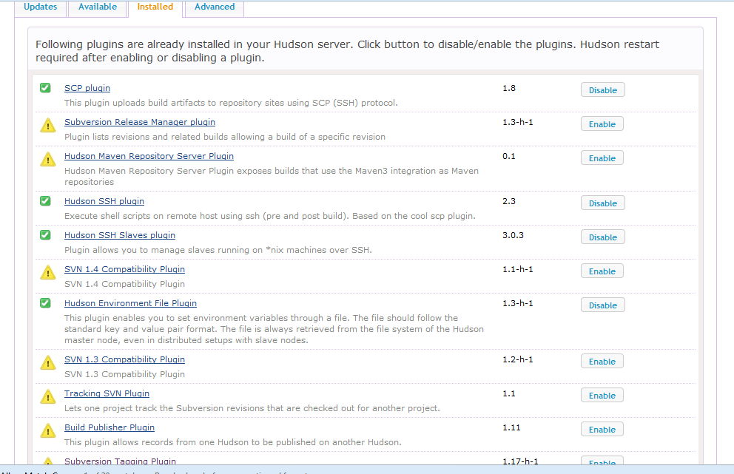The width and height of the screenshot is (734, 474).
Task: Select the Installed tab
Action: (155, 7)
